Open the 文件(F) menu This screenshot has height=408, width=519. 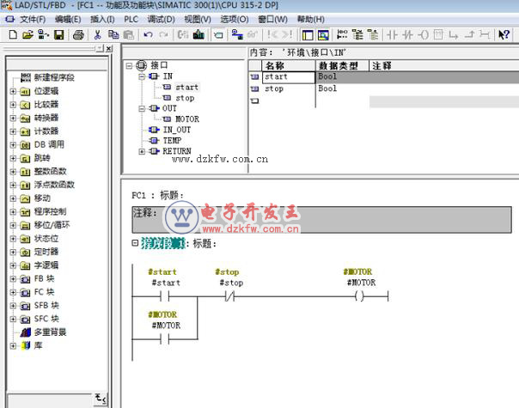tap(33, 19)
